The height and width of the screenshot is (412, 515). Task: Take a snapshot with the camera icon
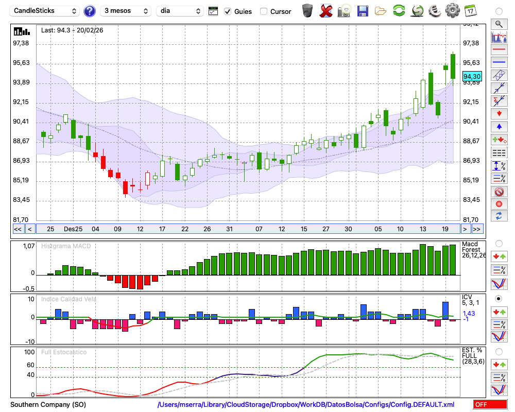pos(344,11)
